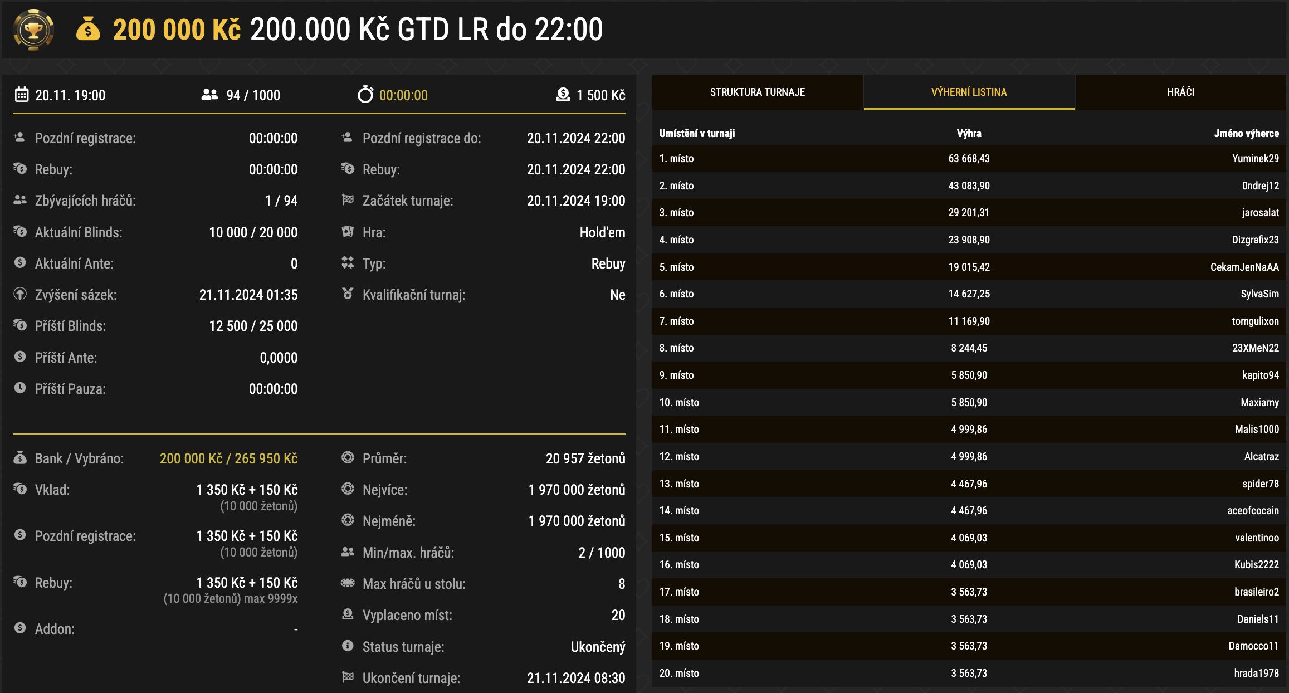Click the person icon next to Pozdní registrace
1289x693 pixels.
[18, 138]
